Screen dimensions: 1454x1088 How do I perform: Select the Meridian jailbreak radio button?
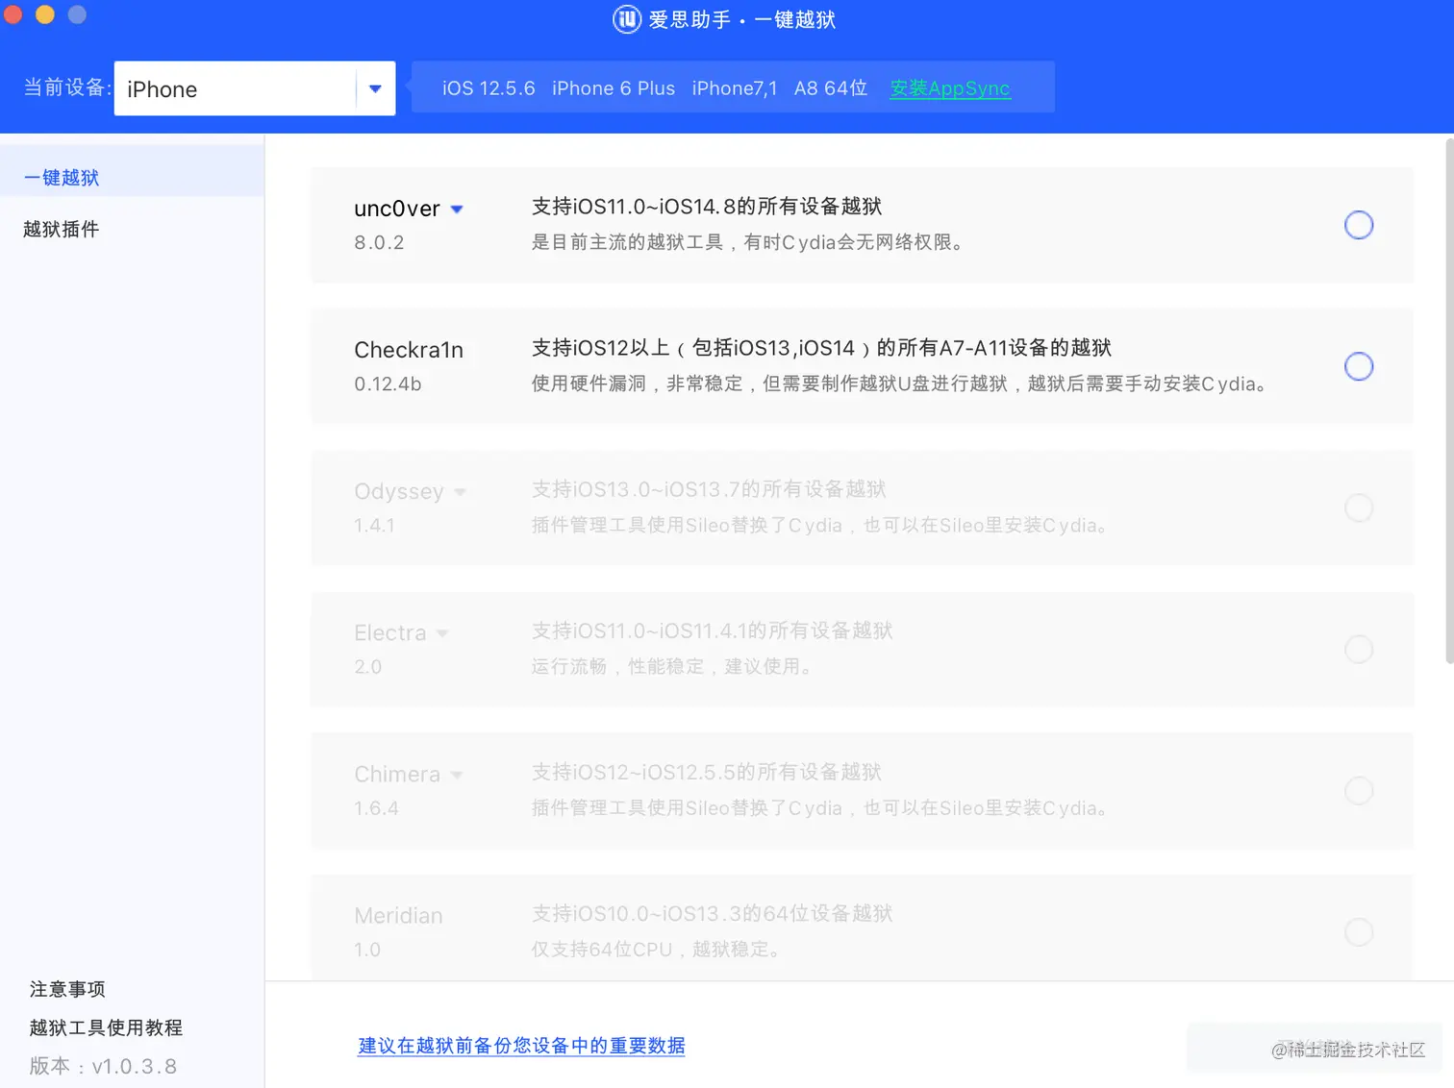pos(1358,931)
